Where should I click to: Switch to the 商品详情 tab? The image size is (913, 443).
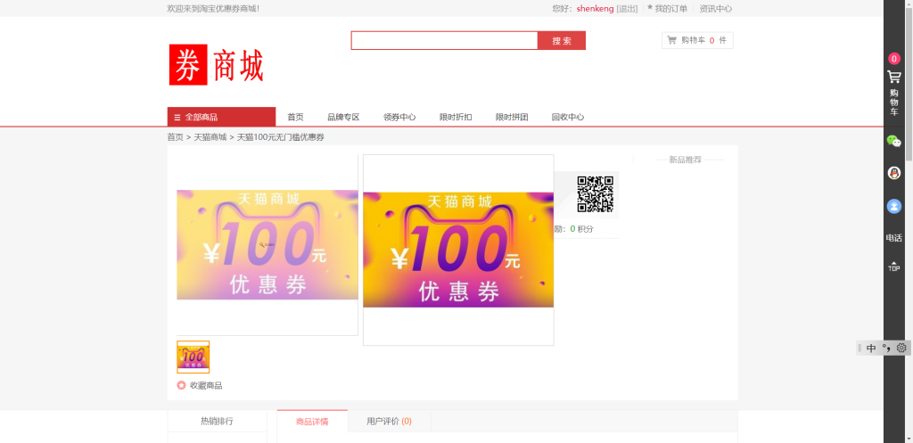click(x=312, y=421)
